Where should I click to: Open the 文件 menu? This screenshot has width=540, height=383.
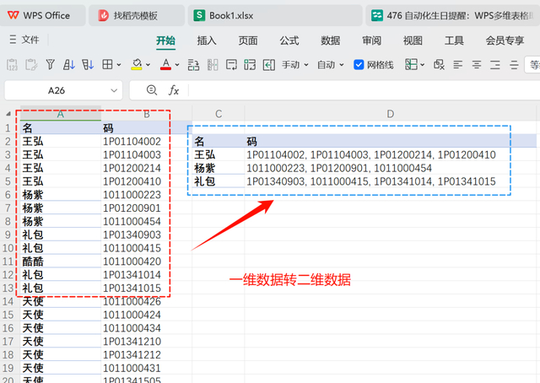[x=30, y=40]
